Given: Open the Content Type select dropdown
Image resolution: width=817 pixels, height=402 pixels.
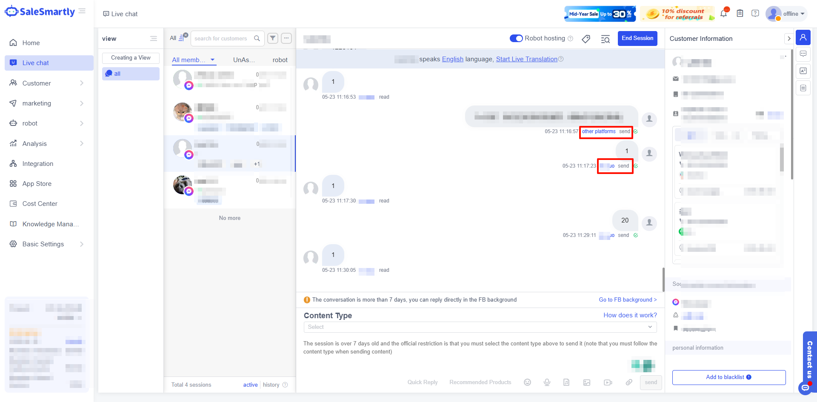Looking at the screenshot, I should coord(480,327).
